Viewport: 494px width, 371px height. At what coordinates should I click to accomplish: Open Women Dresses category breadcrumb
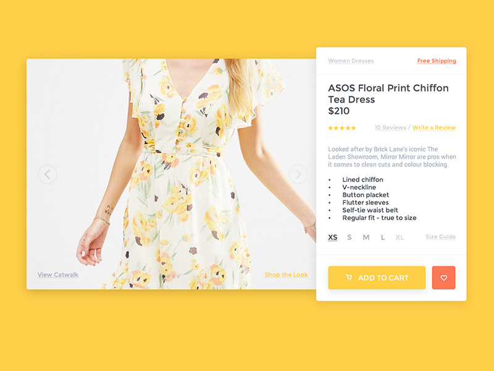(x=351, y=61)
